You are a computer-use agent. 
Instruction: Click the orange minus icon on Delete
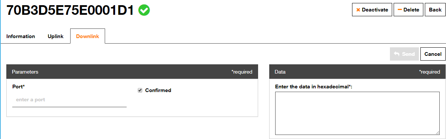(x=400, y=10)
